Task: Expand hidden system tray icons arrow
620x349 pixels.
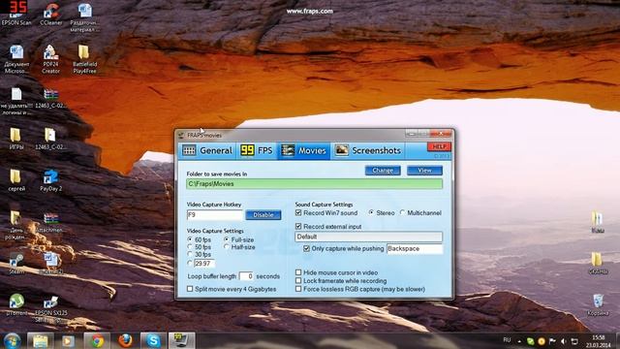Action: coord(519,341)
